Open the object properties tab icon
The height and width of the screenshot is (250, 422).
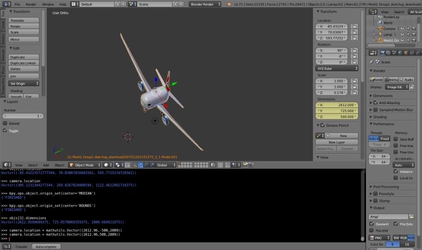pyautogui.click(x=406, y=53)
